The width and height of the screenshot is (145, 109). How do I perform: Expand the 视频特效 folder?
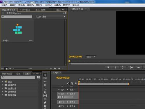pos(3,92)
